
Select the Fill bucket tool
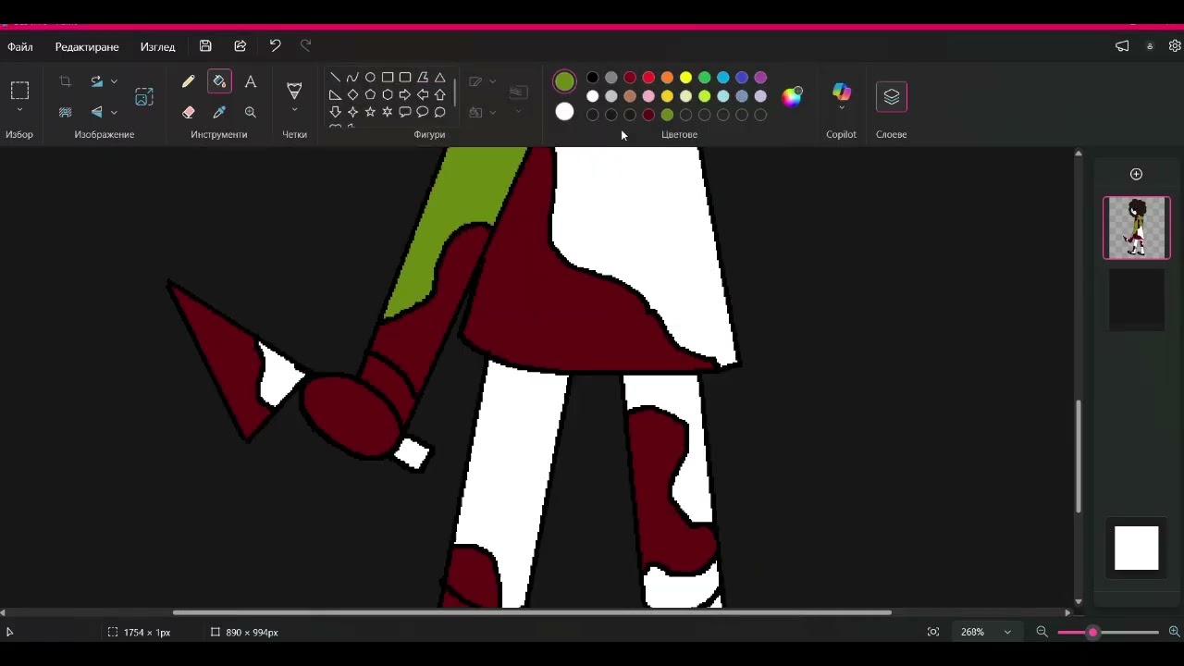pyautogui.click(x=219, y=82)
